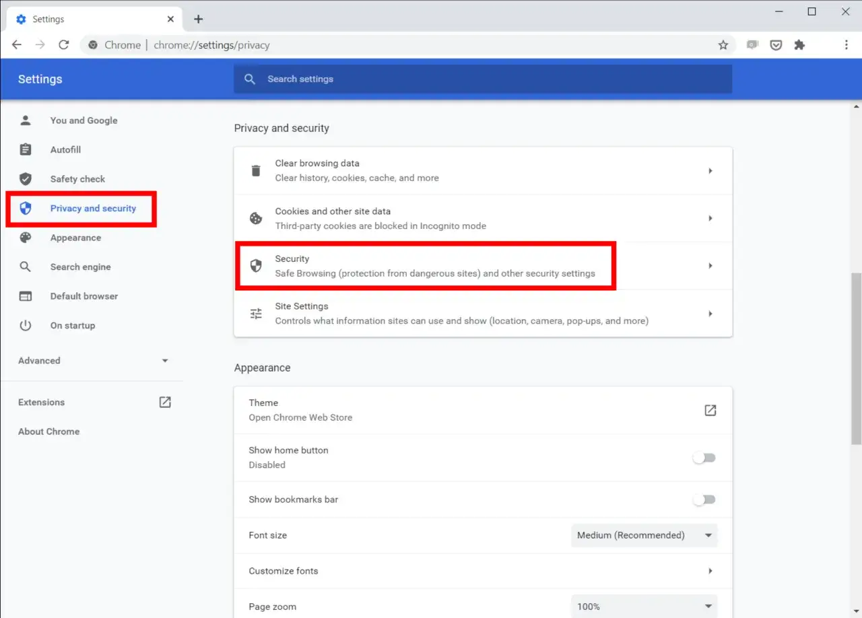Open You and Google settings
Viewport: 862px width, 618px height.
tap(84, 121)
